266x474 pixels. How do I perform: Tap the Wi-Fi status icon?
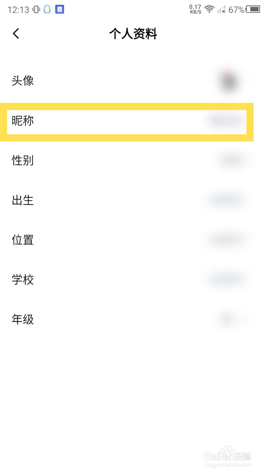(209, 9)
